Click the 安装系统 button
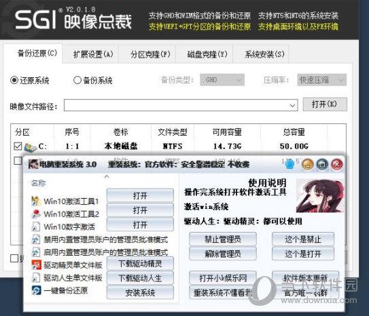Screen dimensions: 369x316 coord(140,293)
